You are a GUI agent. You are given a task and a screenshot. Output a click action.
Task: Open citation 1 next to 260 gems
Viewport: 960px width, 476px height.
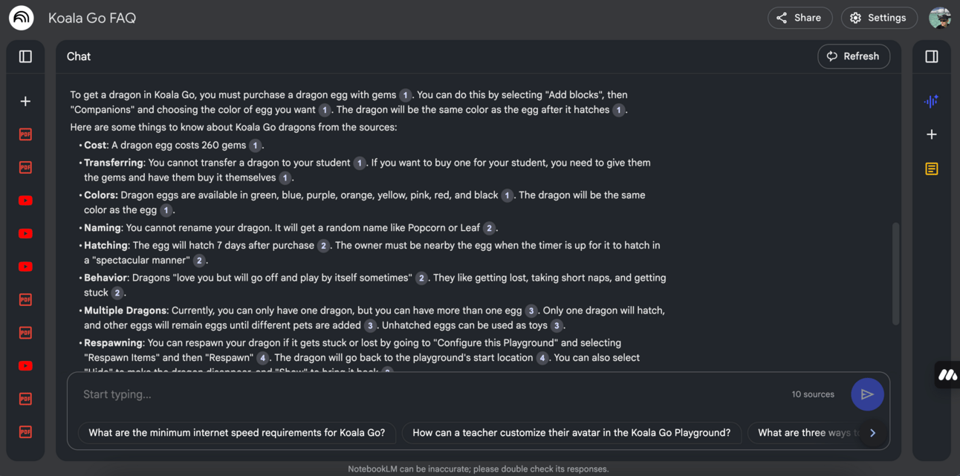pyautogui.click(x=255, y=146)
